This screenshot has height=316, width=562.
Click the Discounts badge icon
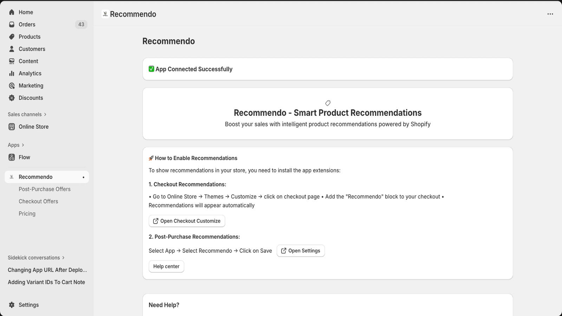[x=12, y=98]
